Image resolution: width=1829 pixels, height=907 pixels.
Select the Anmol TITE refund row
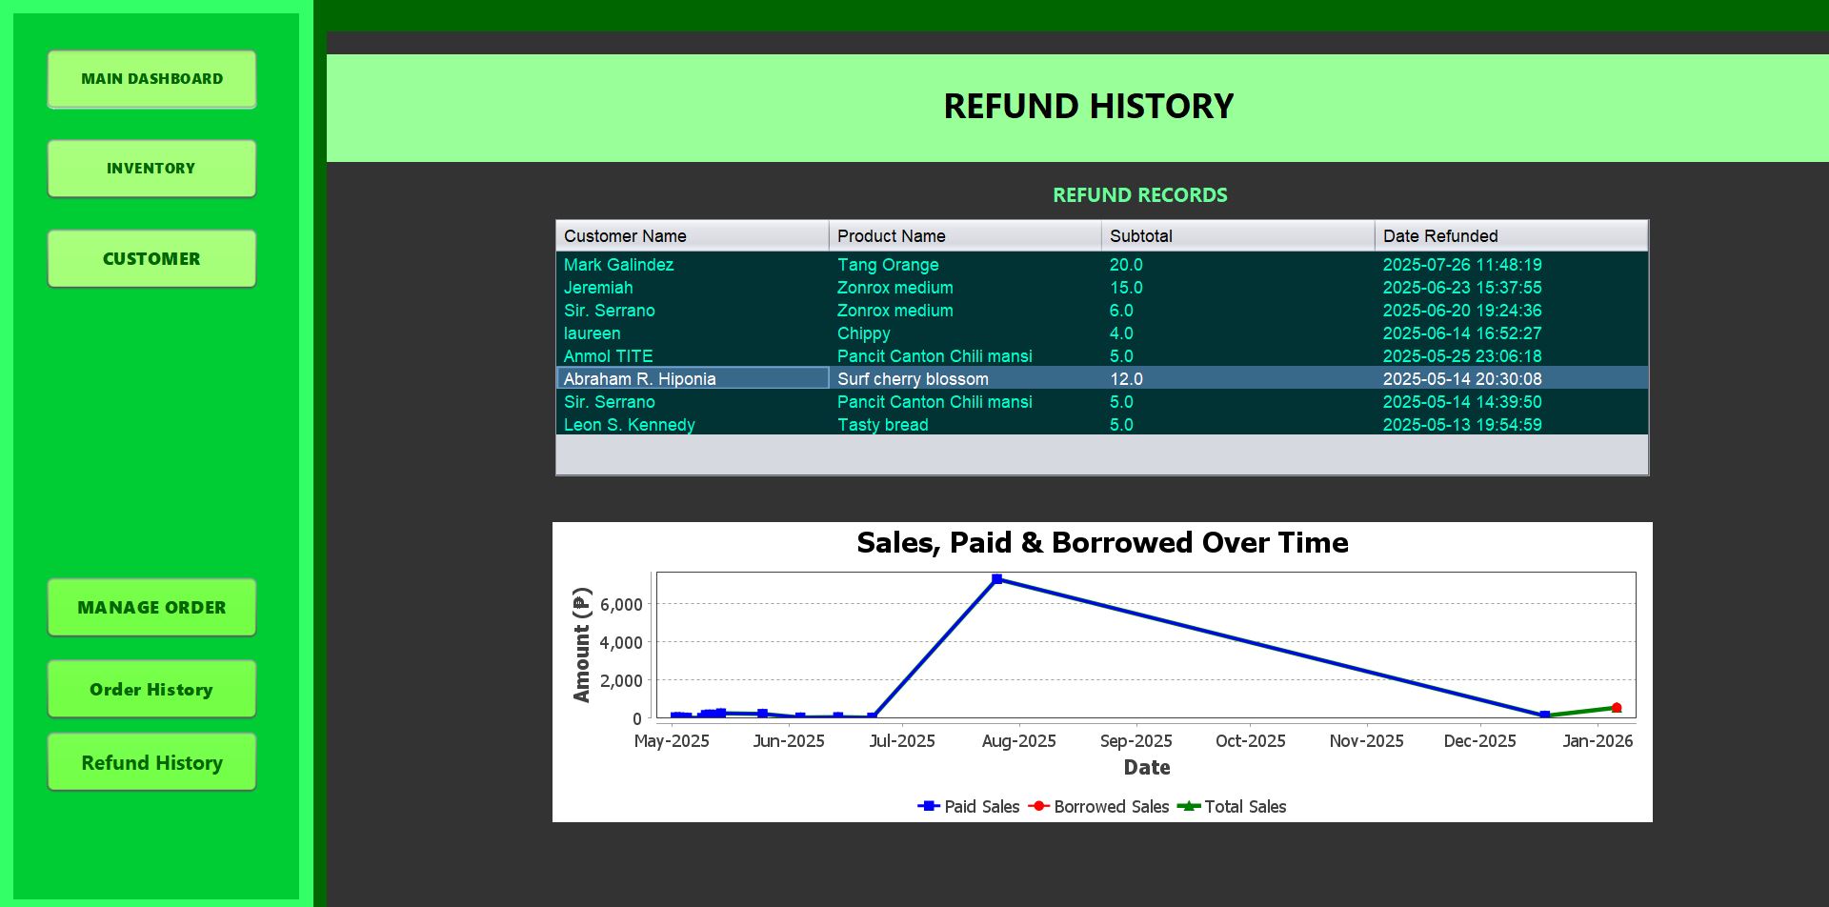pyautogui.click(x=1102, y=356)
